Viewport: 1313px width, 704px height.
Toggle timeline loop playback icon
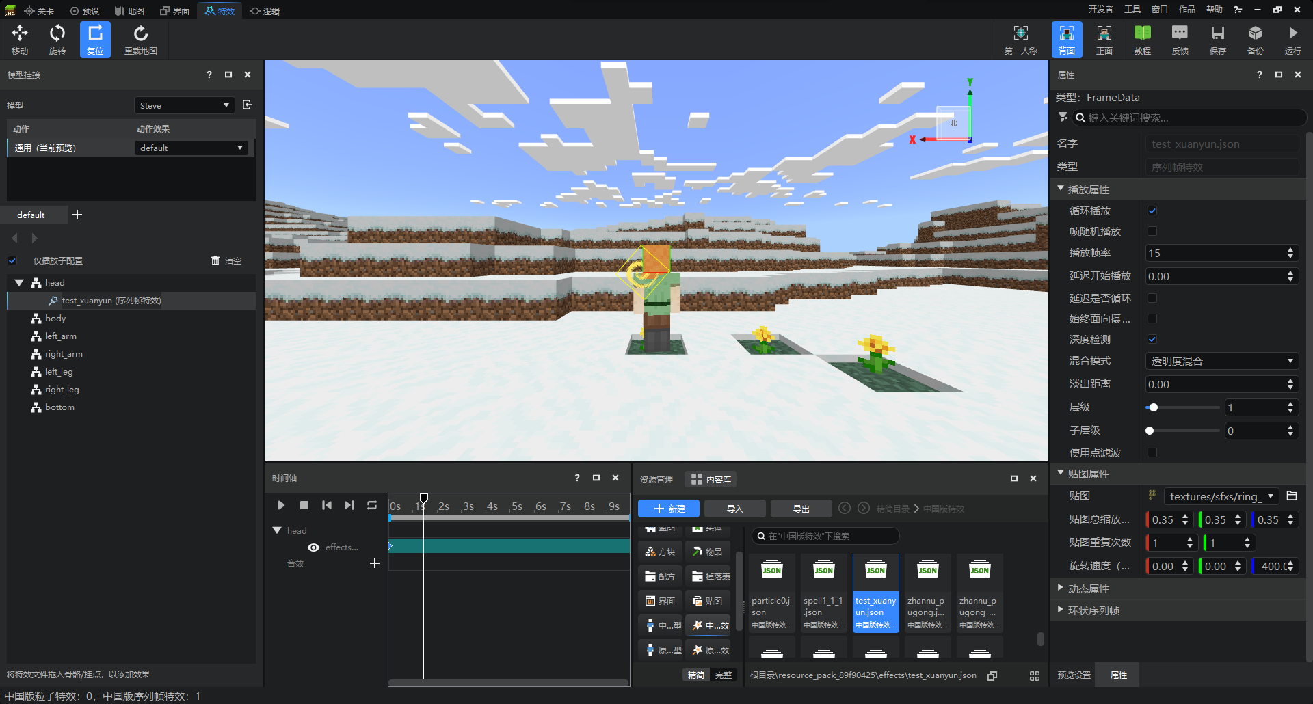tap(372, 505)
